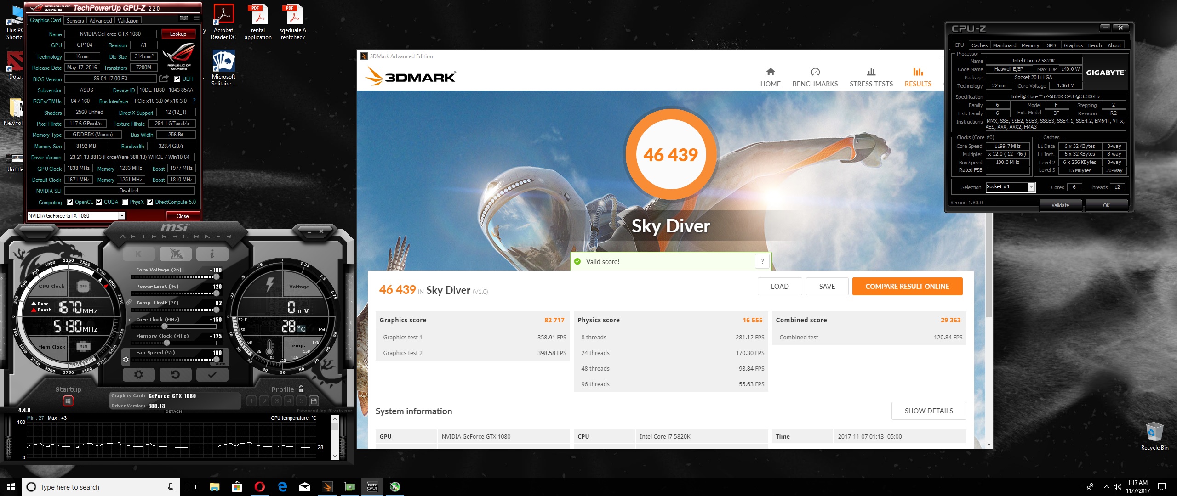Click Lookup button in GPU-Z
The width and height of the screenshot is (1177, 496).
(x=178, y=34)
